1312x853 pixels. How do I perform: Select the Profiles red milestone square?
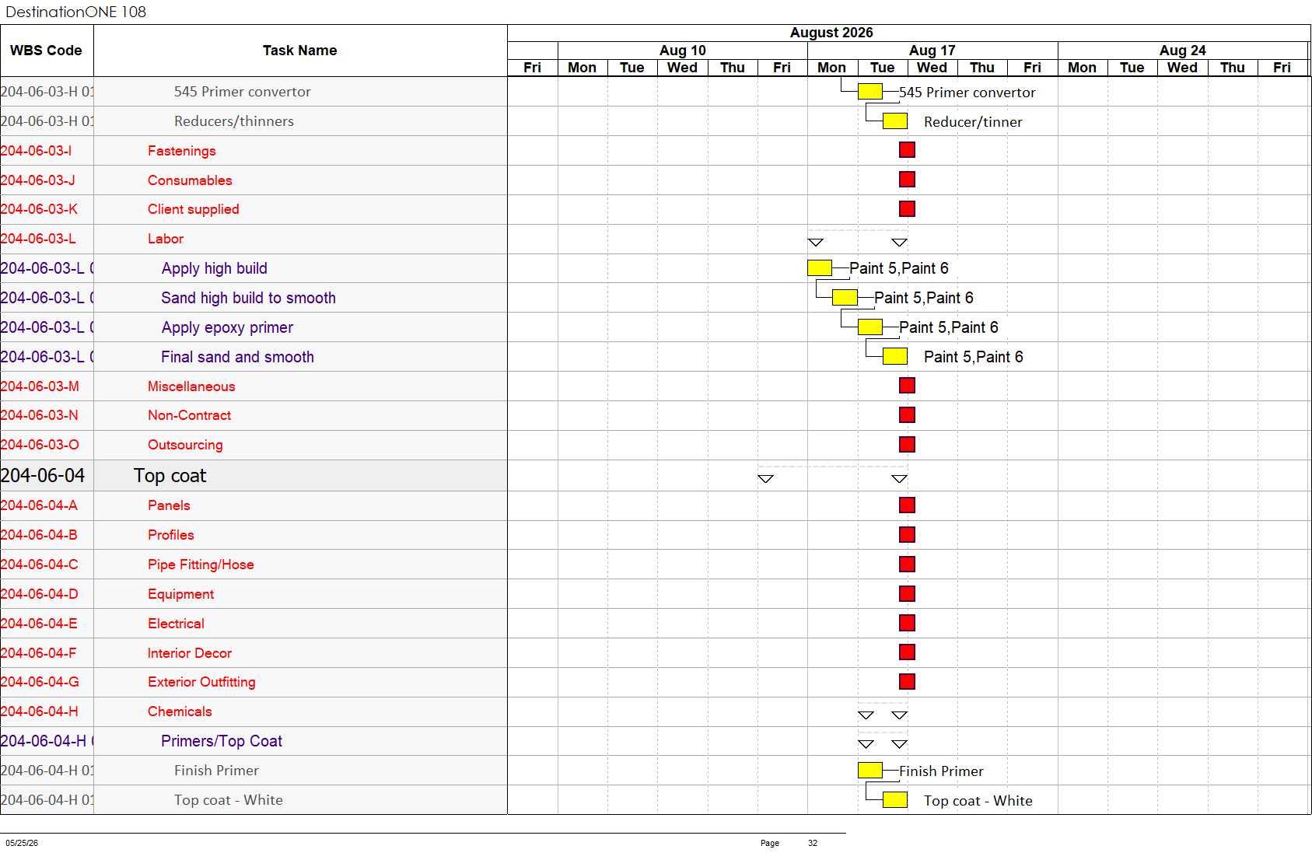coord(907,535)
